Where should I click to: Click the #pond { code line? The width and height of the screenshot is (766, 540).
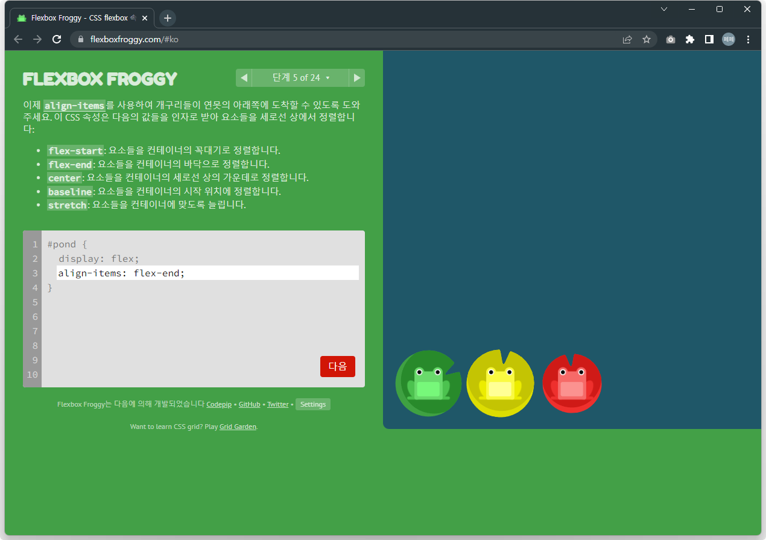click(x=68, y=244)
